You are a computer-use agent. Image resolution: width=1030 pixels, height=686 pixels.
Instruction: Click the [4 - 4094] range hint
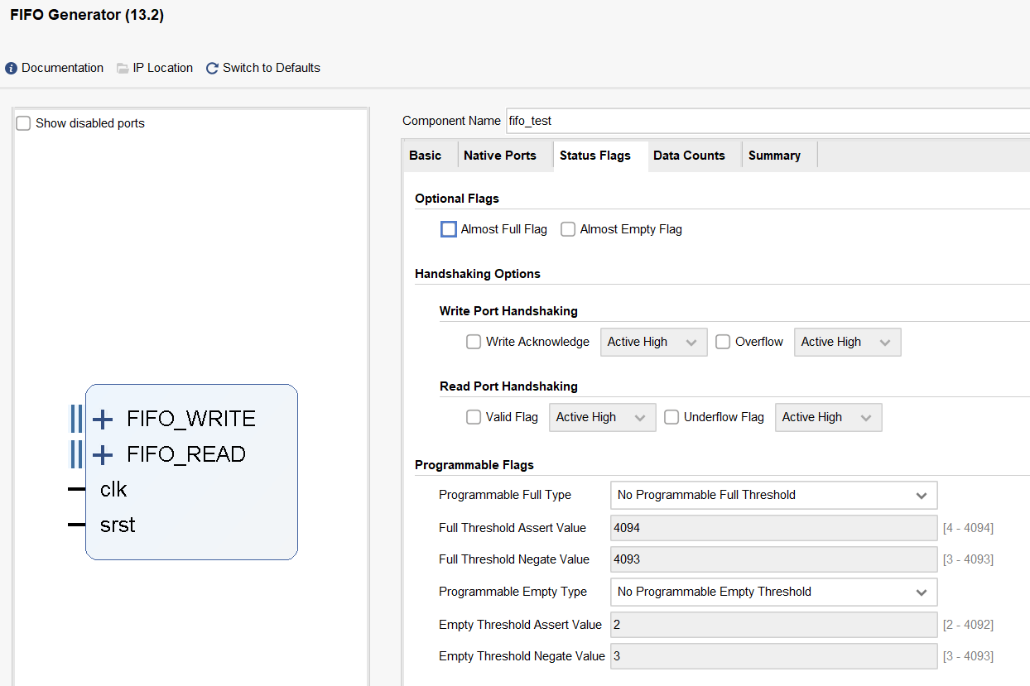coord(968,528)
